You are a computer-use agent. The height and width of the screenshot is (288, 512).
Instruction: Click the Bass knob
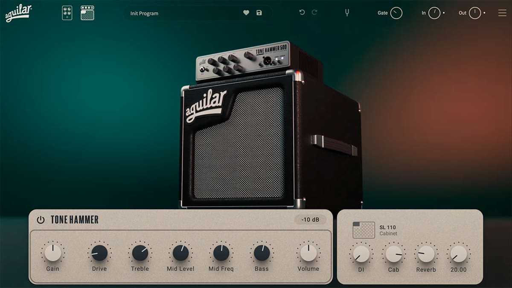point(262,253)
